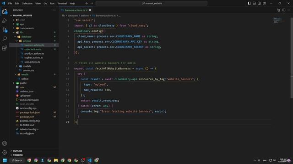Click Windows Start button
This screenshot has height=164, width=293.
coord(5,160)
